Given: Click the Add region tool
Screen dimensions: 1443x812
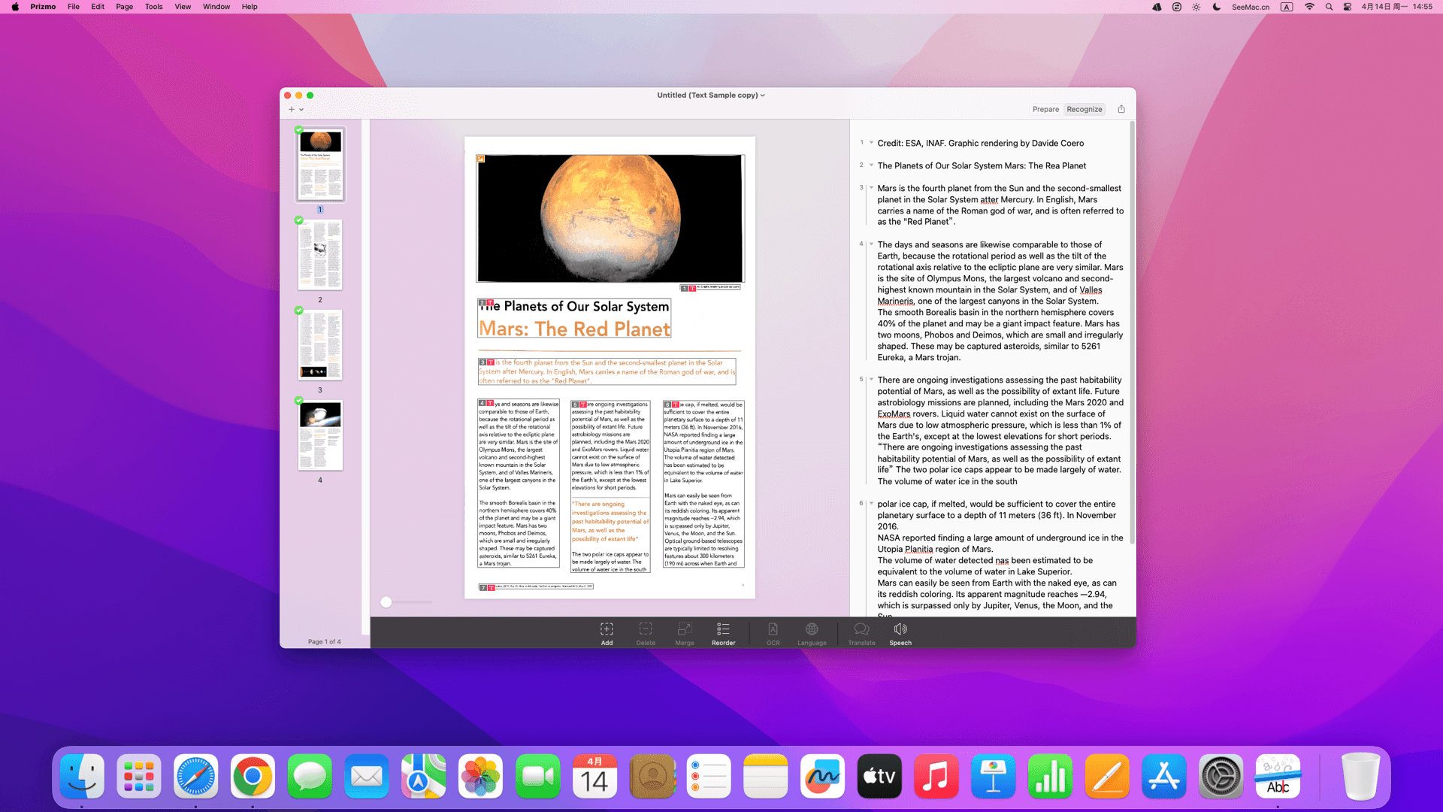Looking at the screenshot, I should click(x=607, y=629).
